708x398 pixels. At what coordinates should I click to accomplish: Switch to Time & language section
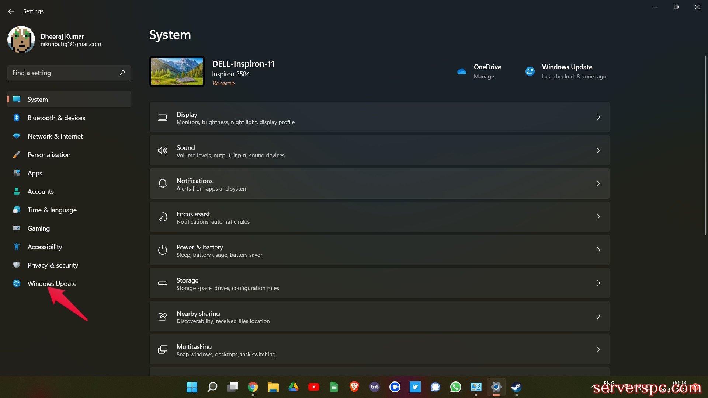pyautogui.click(x=52, y=210)
